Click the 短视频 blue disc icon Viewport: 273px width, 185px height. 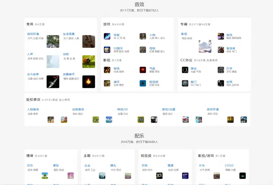pyautogui.click(x=143, y=83)
